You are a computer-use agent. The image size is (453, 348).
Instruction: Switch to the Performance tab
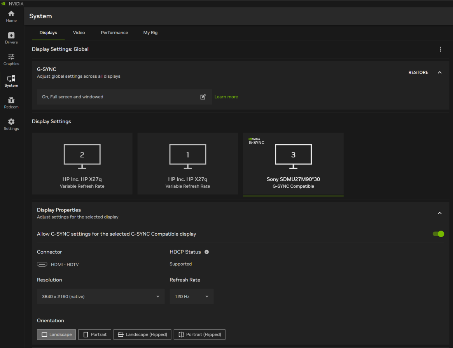[114, 33]
